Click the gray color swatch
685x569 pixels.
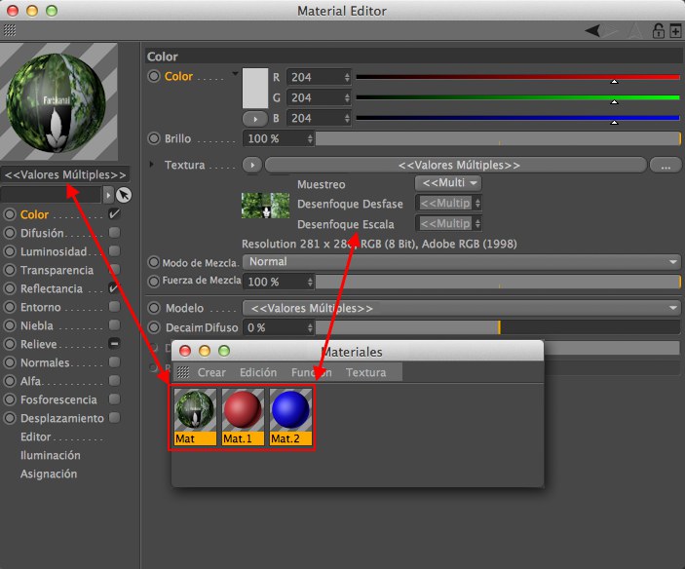click(254, 88)
